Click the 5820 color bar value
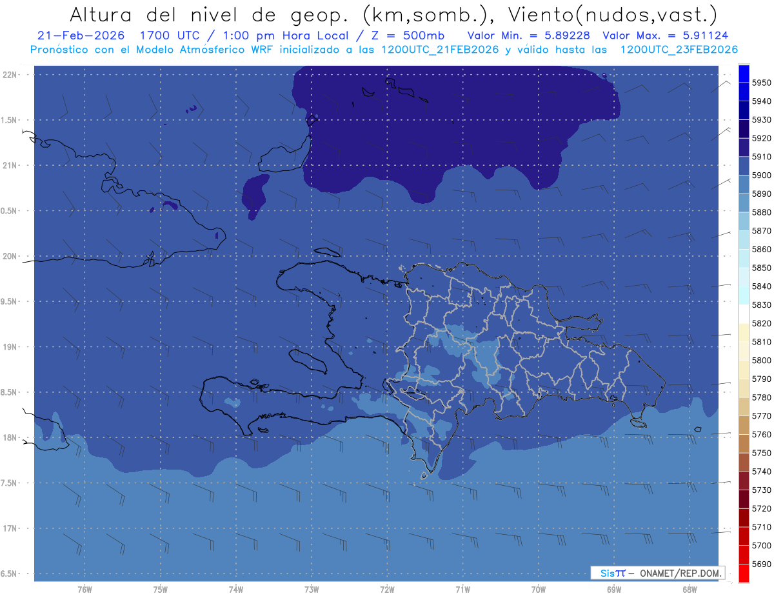 pyautogui.click(x=760, y=323)
